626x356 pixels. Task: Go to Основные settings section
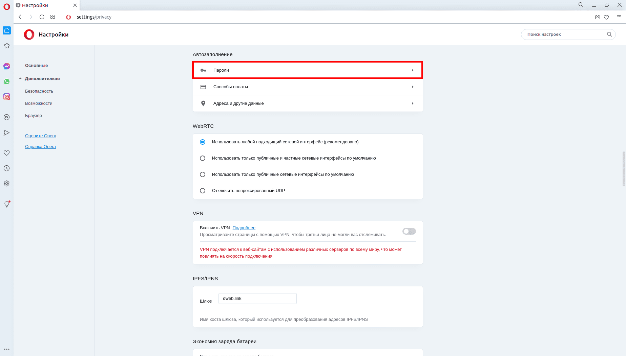36,66
